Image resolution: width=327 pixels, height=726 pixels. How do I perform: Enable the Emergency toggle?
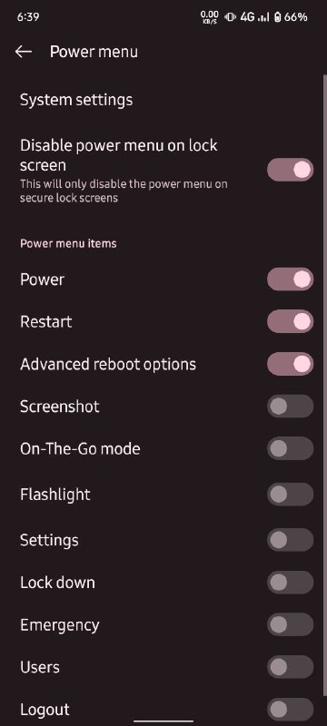(x=290, y=624)
